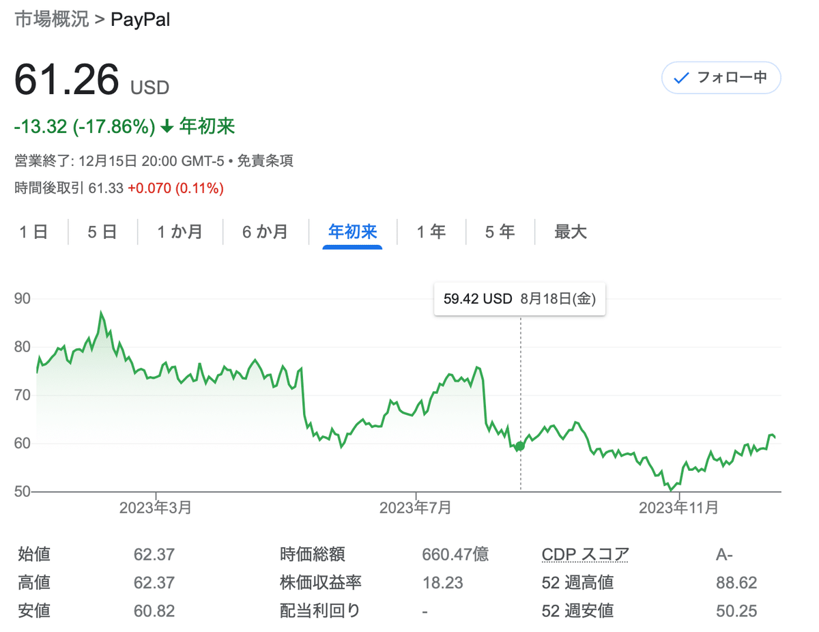Image resolution: width=819 pixels, height=632 pixels.
Task: Click the 時価総額 value 660.47億
Action: [x=455, y=554]
